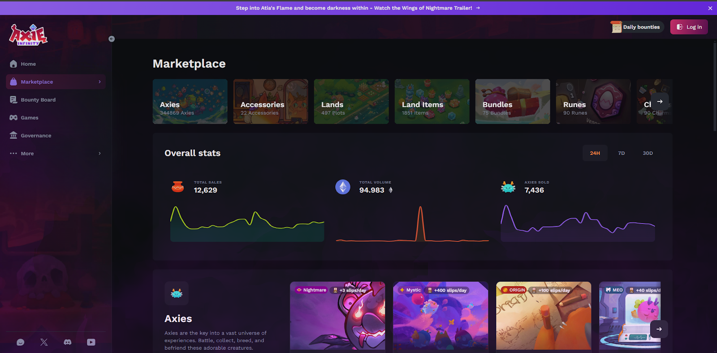Open the X (Twitter) social link
Screen dimensions: 717x353
(44, 342)
